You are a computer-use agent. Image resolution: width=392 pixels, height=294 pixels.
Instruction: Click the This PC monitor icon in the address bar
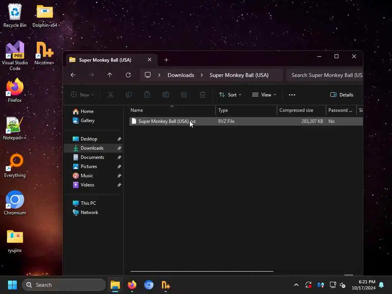pos(148,75)
